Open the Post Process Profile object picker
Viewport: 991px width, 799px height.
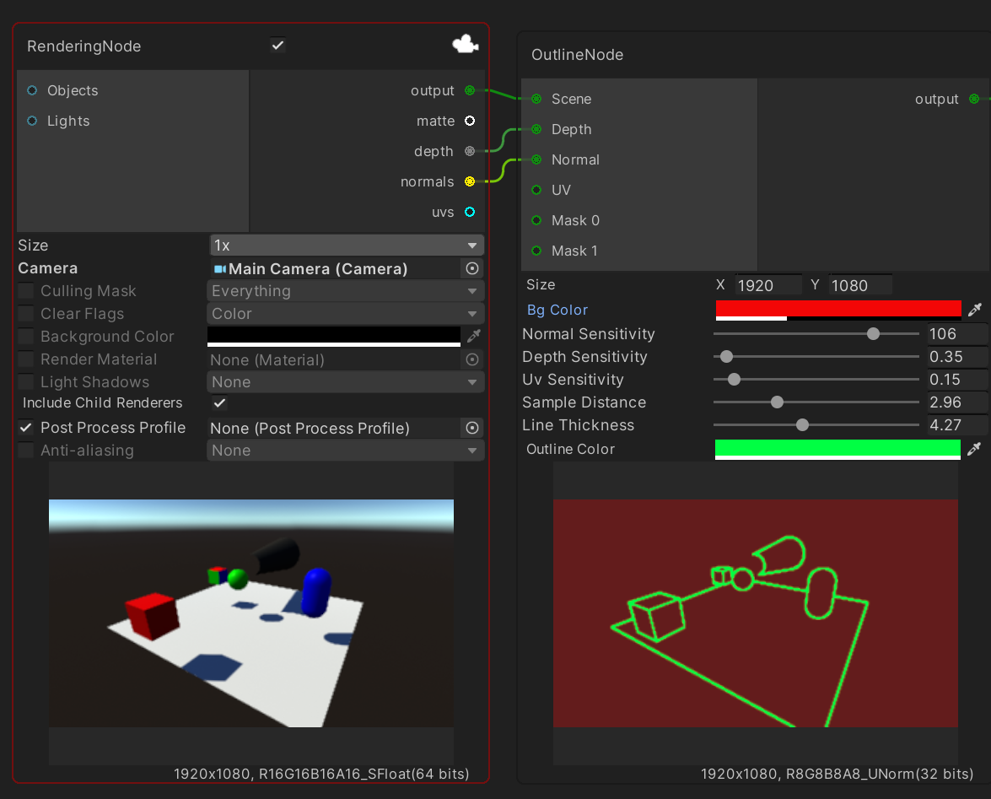472,428
